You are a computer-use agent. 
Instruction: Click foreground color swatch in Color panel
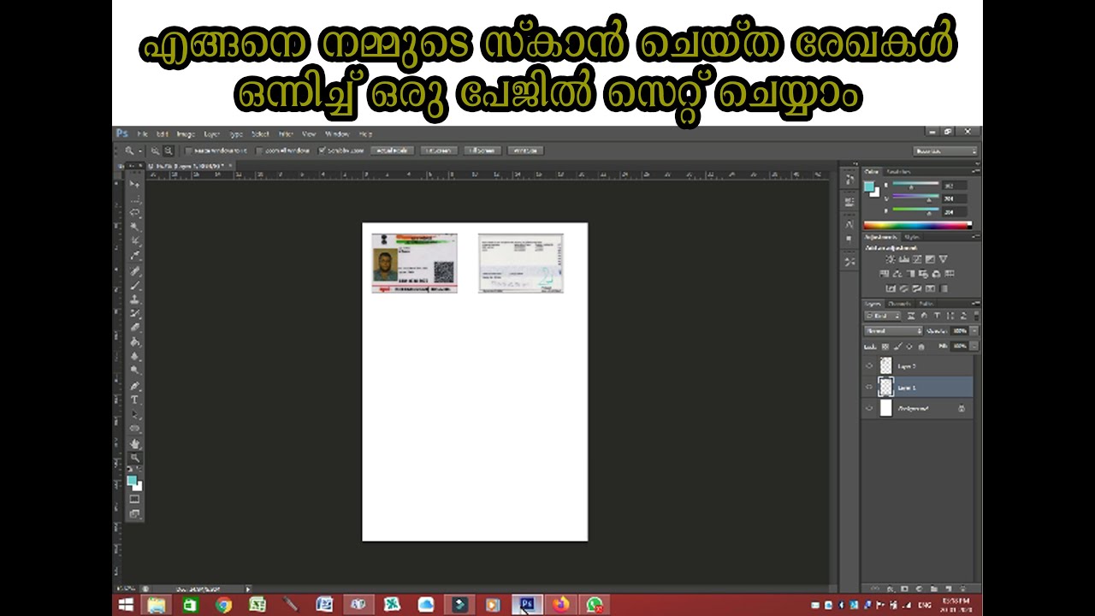869,186
